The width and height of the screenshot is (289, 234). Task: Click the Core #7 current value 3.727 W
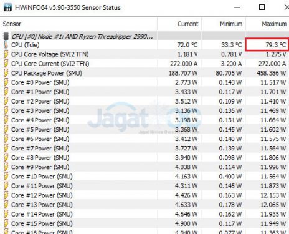(x=186, y=149)
